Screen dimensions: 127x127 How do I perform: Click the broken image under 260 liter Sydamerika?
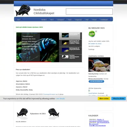(89, 90)
